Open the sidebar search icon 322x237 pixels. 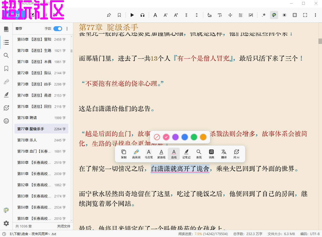[6, 55]
